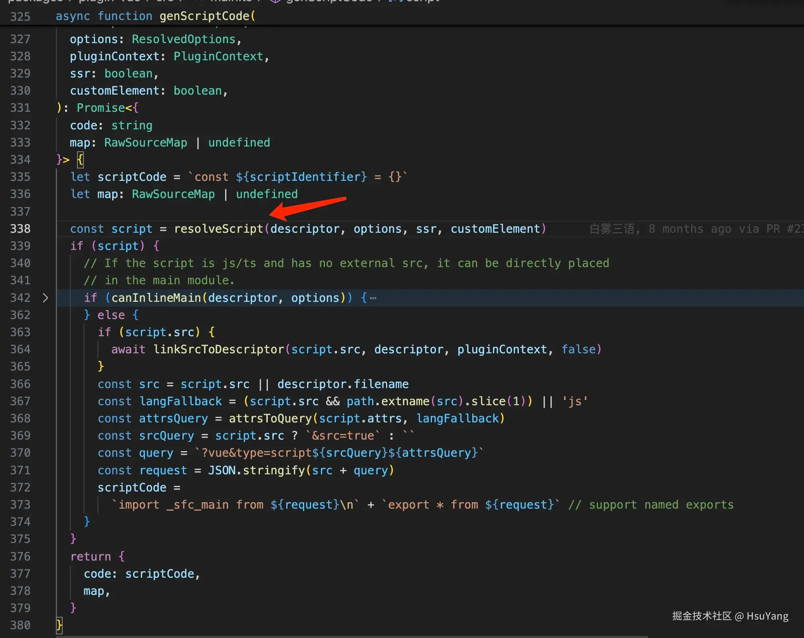The image size is (804, 638).
Task: Click the comment on line 340
Action: tap(347, 263)
